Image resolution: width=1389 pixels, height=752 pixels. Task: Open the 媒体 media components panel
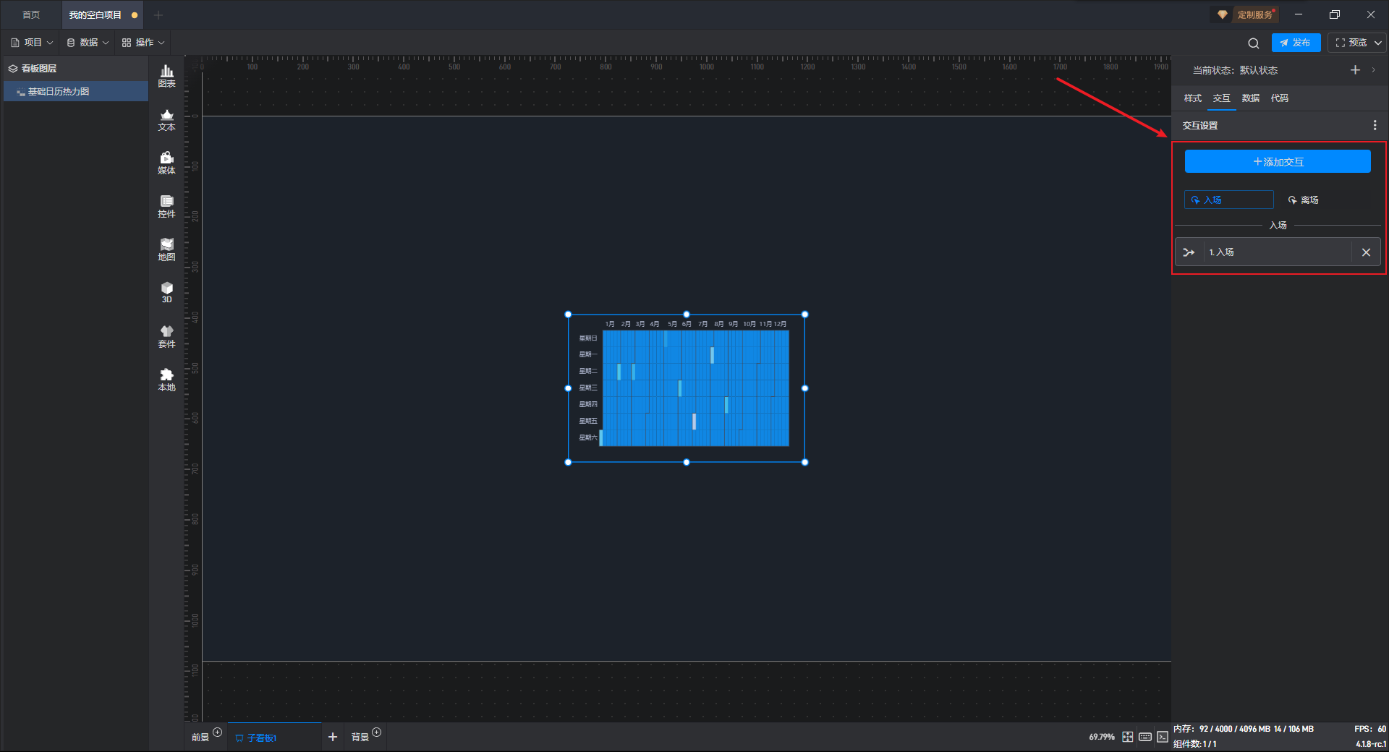(166, 163)
